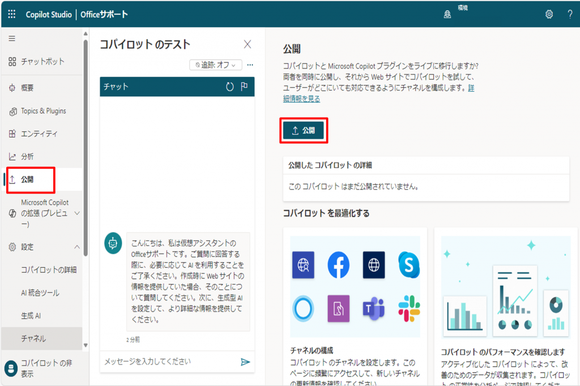Open the performance analytics card illustration

pos(506,287)
